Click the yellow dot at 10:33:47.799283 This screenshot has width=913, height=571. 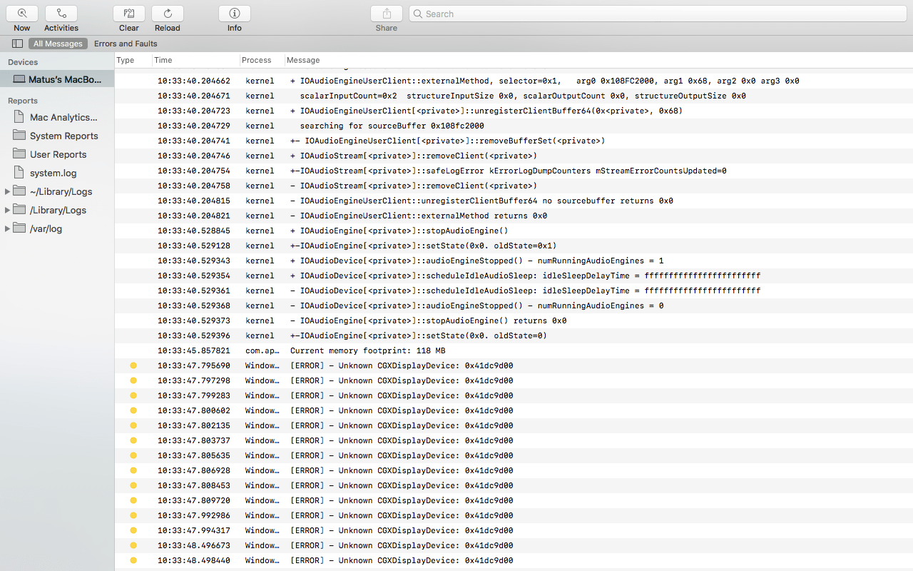[133, 395]
